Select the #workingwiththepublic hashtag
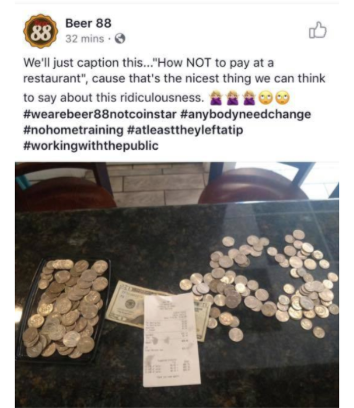Image resolution: width=354 pixels, height=408 pixels. pyautogui.click(x=91, y=146)
